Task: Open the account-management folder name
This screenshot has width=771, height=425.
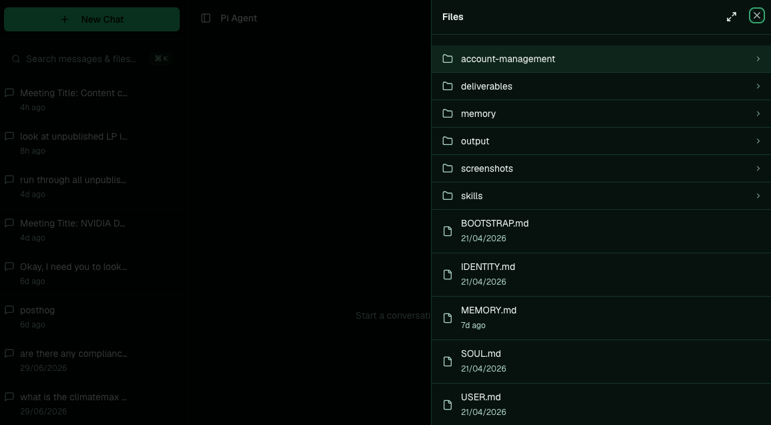Action: (508, 59)
